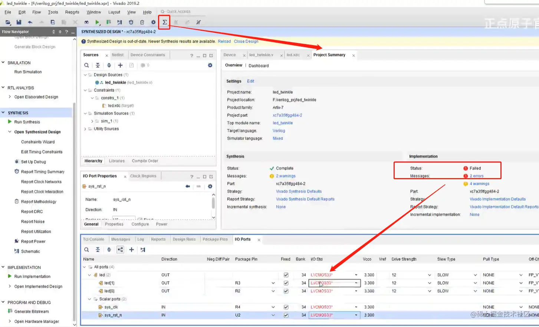Click the Close Design link
Image resolution: width=539 pixels, height=327 pixels.
point(246,41)
